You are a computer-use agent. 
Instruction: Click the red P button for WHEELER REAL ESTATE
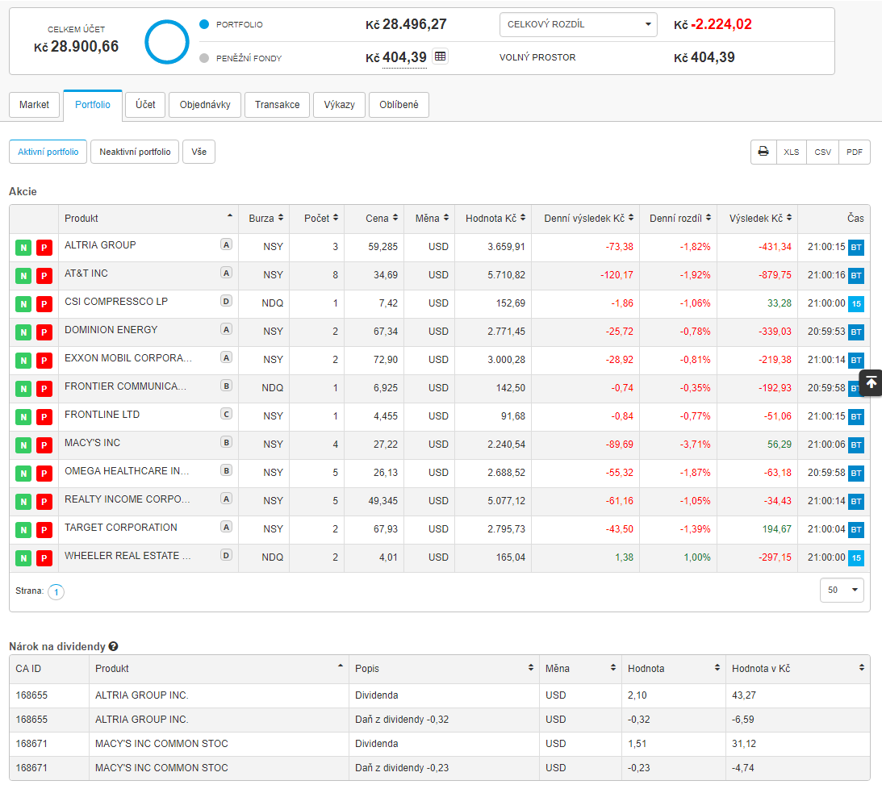click(44, 558)
